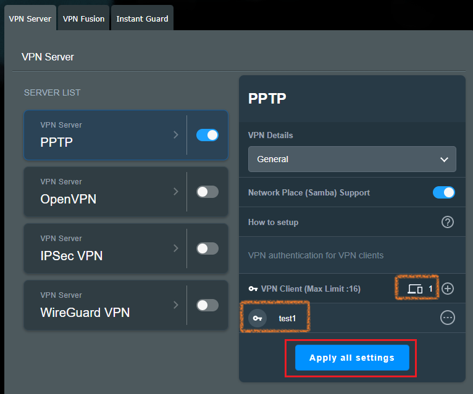Switch to the VPN Server tab
The height and width of the screenshot is (394, 473).
point(30,18)
